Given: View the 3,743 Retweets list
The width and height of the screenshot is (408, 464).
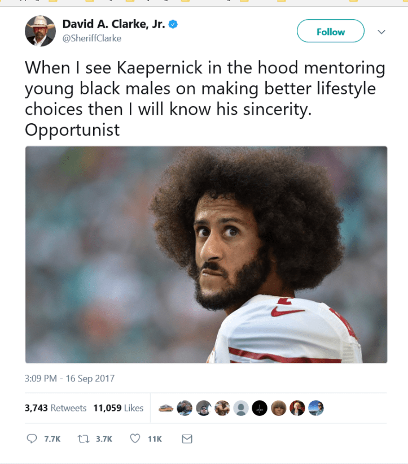Looking at the screenshot, I should [55, 408].
